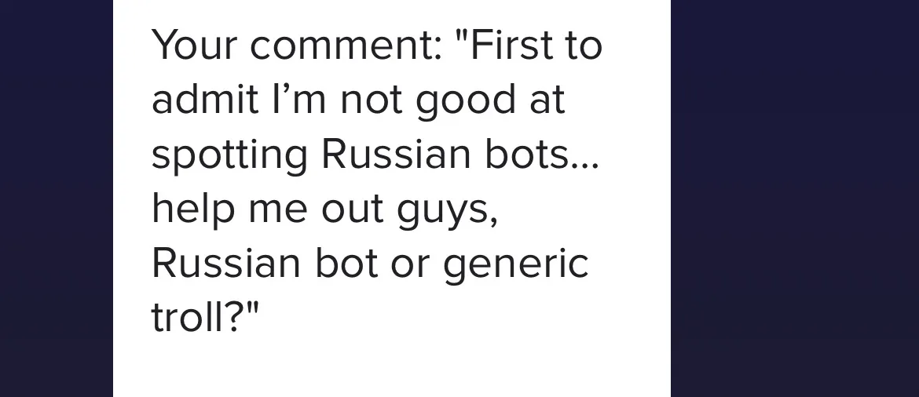Click the word "not" in the comment
The height and width of the screenshot is (397, 919).
[371, 100]
